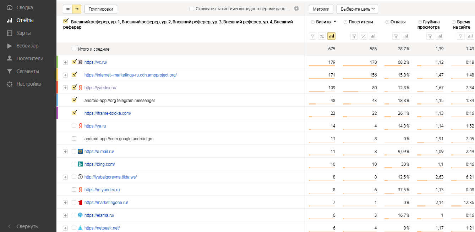Switch to tree list view icon

point(77,9)
